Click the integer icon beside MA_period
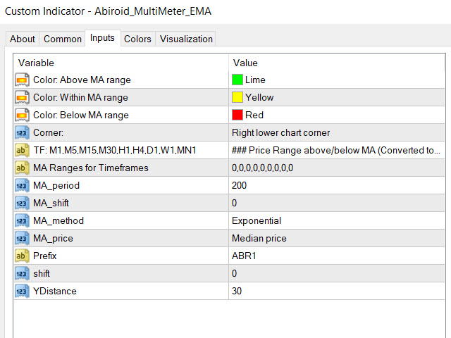The width and height of the screenshot is (451, 338). [x=22, y=185]
